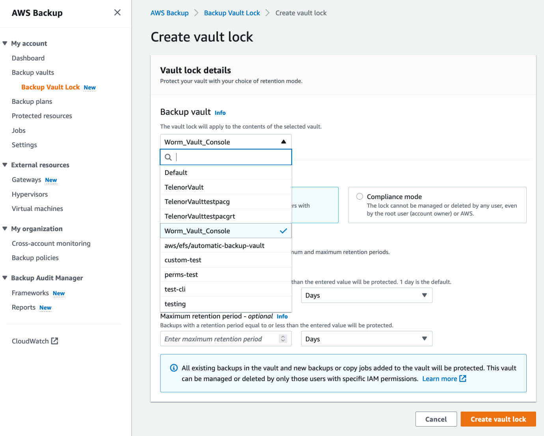Select the Compliance mode radio button
This screenshot has height=436, width=544.
click(x=359, y=196)
